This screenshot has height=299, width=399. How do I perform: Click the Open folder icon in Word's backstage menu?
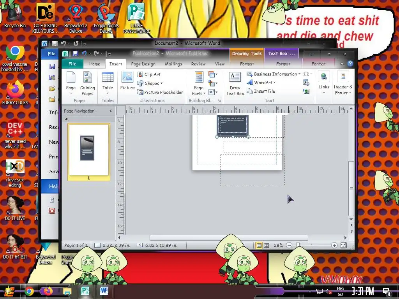(x=52, y=88)
